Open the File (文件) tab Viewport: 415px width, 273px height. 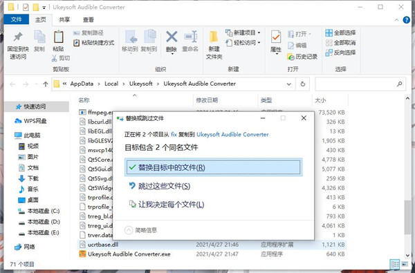(x=16, y=19)
